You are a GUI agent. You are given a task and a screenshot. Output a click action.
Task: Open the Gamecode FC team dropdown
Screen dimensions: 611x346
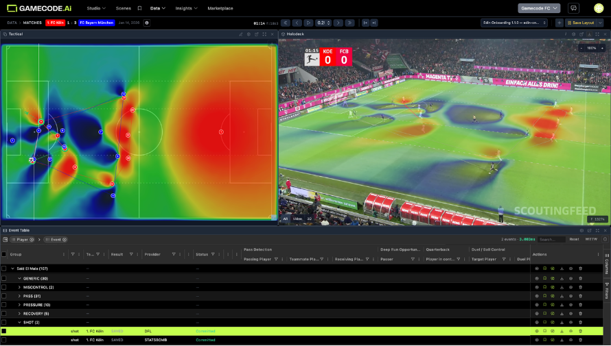[539, 8]
